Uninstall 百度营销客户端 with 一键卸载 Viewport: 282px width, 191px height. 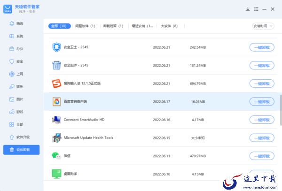click(x=262, y=102)
